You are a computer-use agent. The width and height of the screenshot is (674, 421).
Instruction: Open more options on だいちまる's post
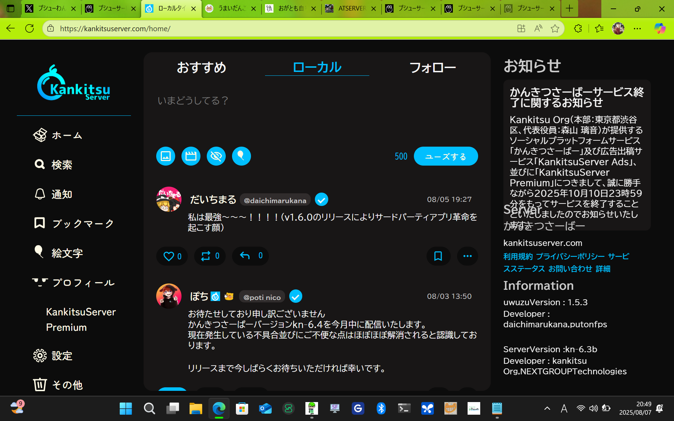pyautogui.click(x=468, y=256)
